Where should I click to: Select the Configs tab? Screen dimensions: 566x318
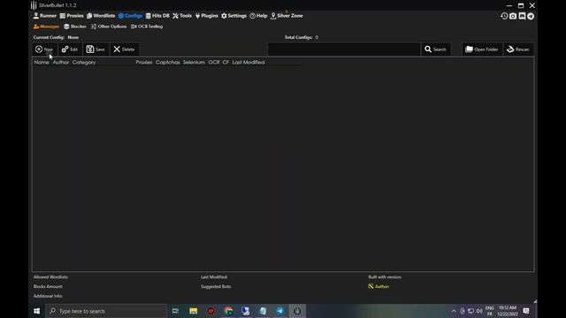coord(130,16)
